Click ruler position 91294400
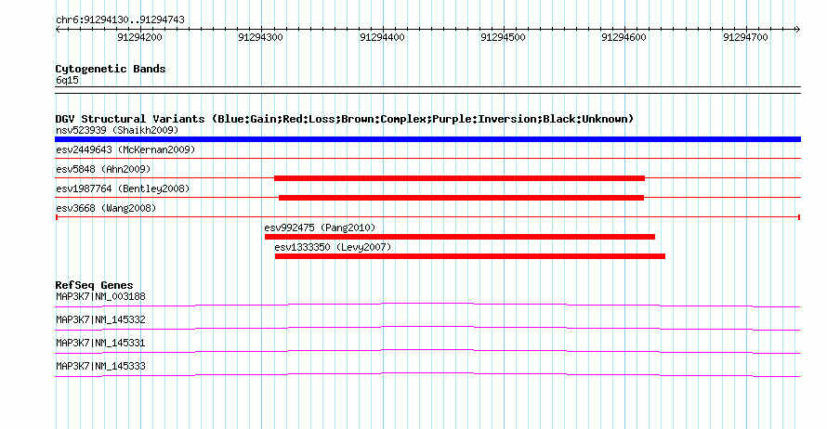This screenshot has height=429, width=827. [382, 37]
